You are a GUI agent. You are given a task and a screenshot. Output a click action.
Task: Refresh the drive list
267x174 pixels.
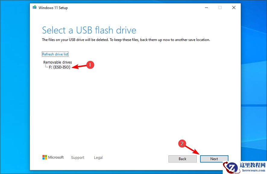(55, 54)
